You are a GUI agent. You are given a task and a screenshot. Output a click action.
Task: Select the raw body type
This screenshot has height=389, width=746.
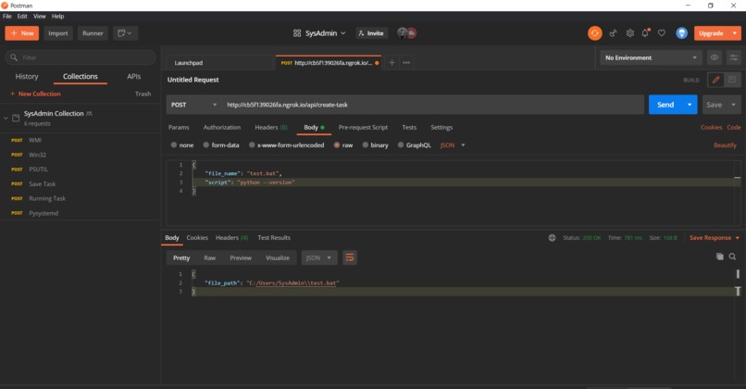[x=336, y=144]
